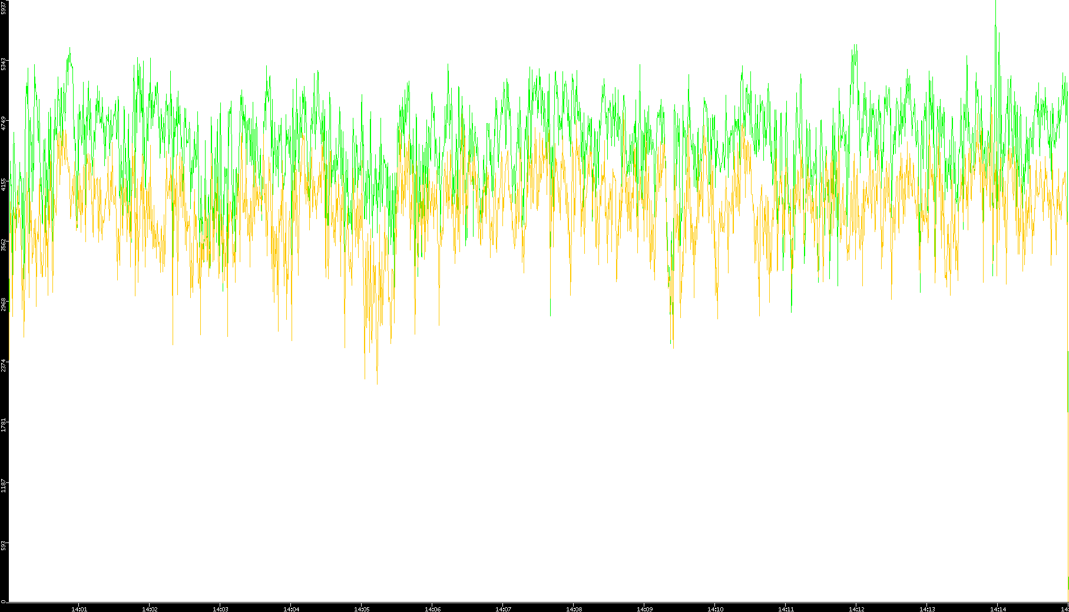1069x612 pixels.
Task: Click the 14:01 time axis label
Action: 79,608
